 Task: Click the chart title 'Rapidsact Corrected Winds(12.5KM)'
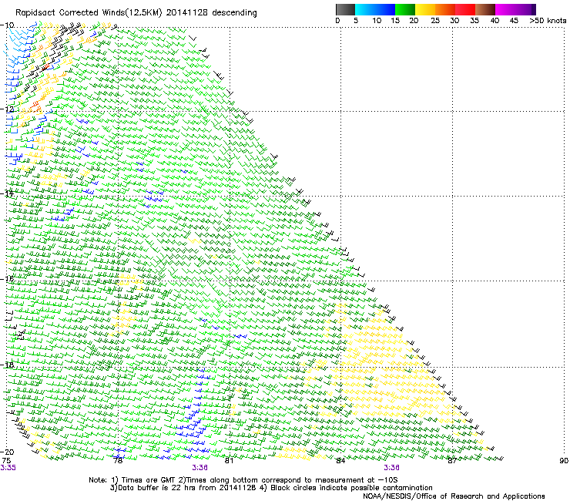(x=89, y=13)
